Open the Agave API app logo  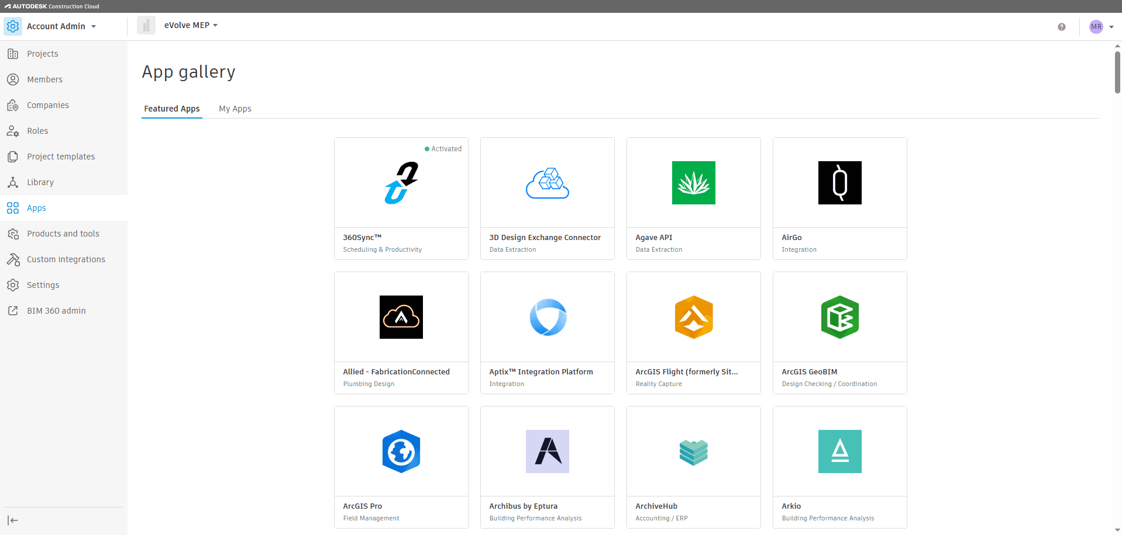click(x=694, y=183)
